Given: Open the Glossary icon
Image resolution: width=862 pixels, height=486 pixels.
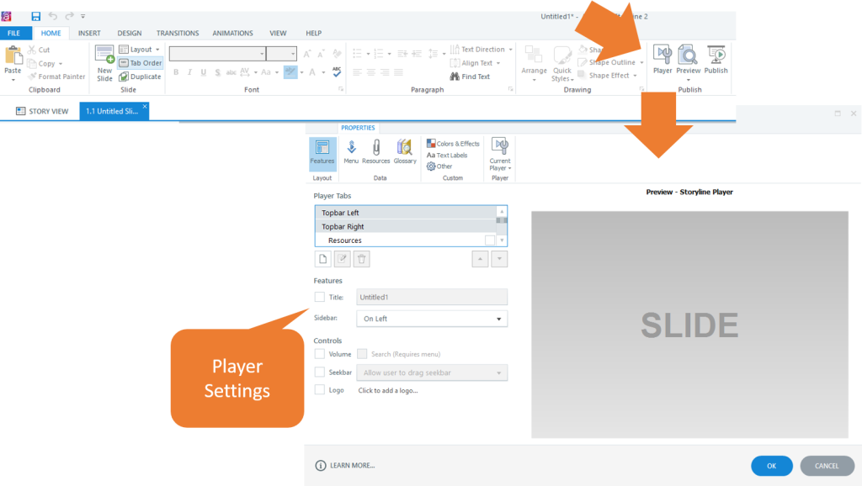Looking at the screenshot, I should 405,151.
